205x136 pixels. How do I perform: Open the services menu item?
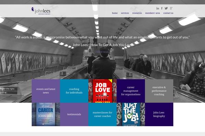[x=125, y=13]
